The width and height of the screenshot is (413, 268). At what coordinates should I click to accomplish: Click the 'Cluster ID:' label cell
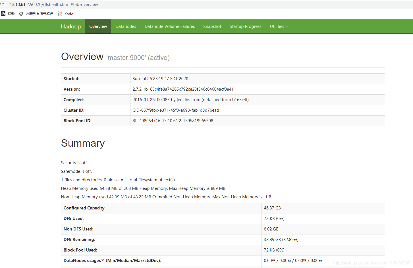click(96, 110)
